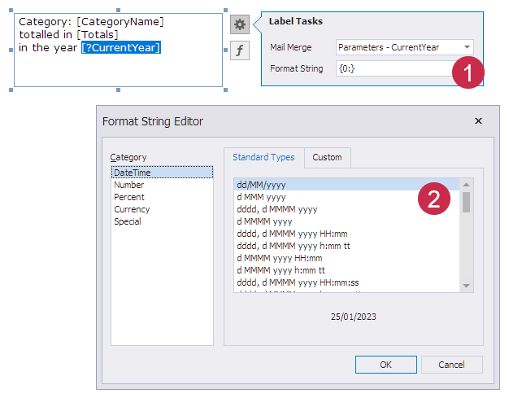The width and height of the screenshot is (509, 398).
Task: Choose the dddd, d MMMM yyyy h:mm tt format
Action: pyautogui.click(x=346, y=246)
